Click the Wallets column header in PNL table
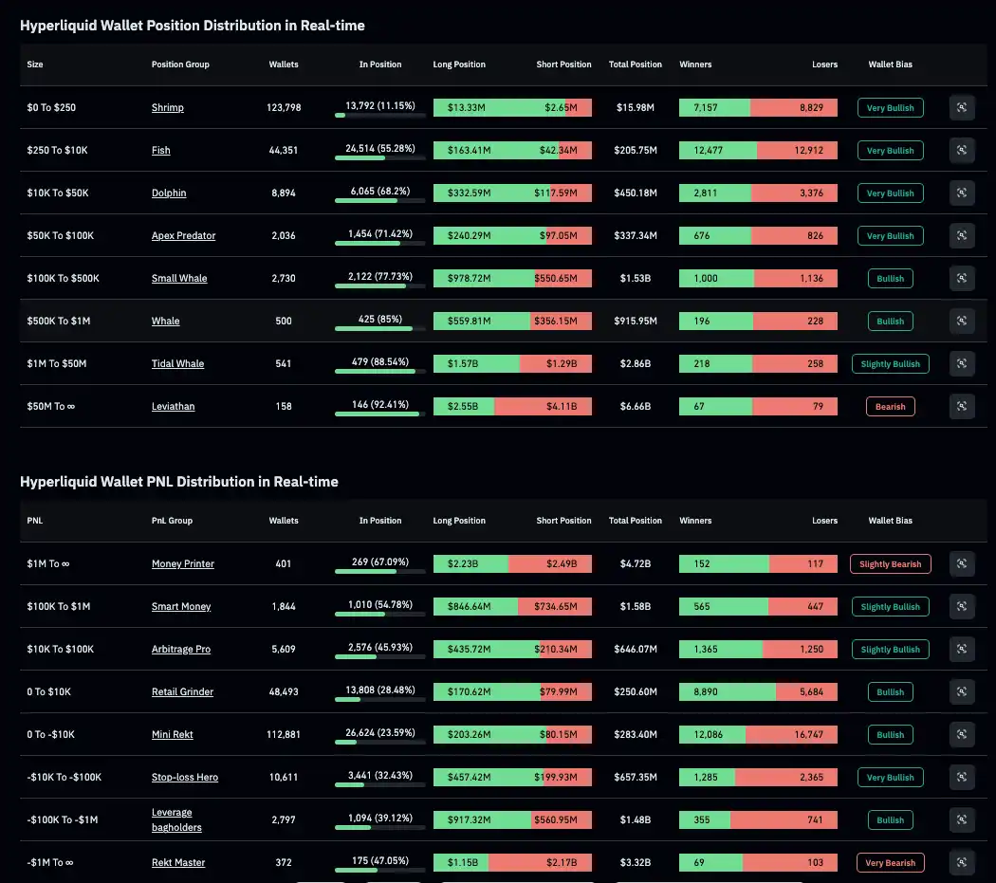The image size is (996, 883). pos(284,521)
